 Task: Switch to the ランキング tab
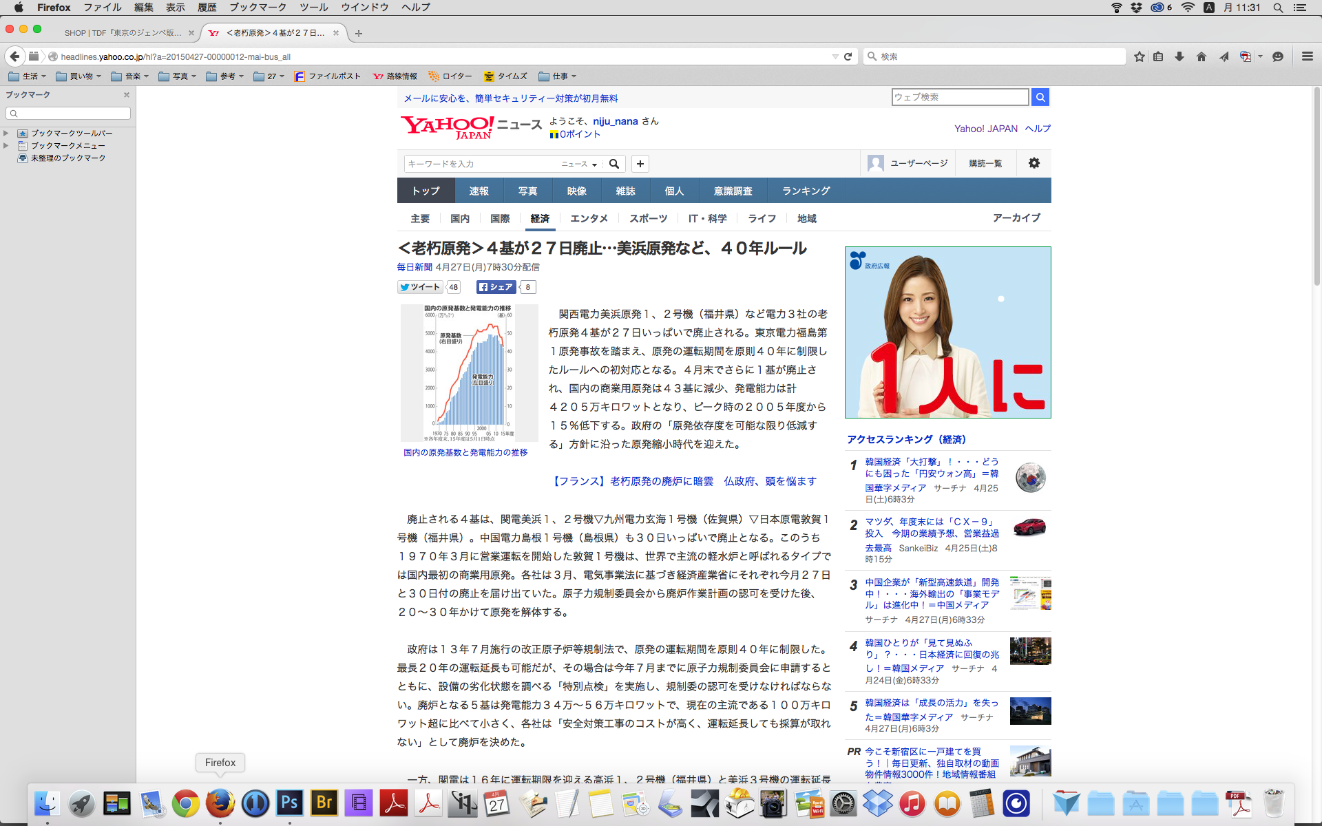point(806,191)
